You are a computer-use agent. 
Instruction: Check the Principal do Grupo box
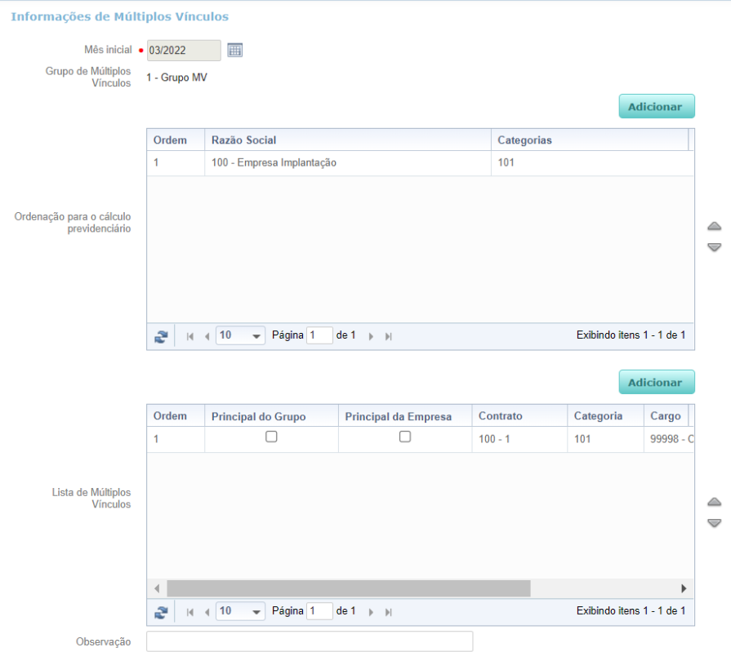(x=271, y=437)
